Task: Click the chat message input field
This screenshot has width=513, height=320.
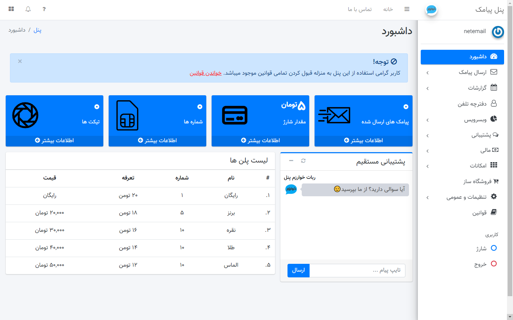Action: click(x=357, y=270)
